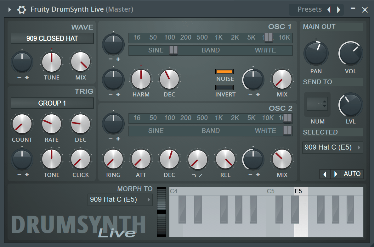Open the Presets menu
The width and height of the screenshot is (374, 247).
(310, 9)
